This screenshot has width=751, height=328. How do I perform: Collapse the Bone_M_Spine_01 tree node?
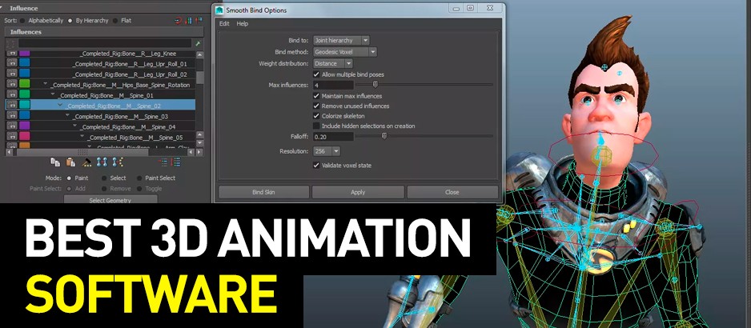[52, 94]
